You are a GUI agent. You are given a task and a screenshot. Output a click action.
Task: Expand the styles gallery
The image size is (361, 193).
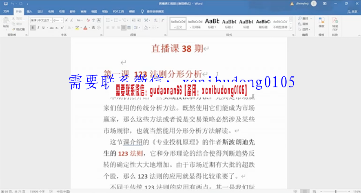tap(291, 28)
